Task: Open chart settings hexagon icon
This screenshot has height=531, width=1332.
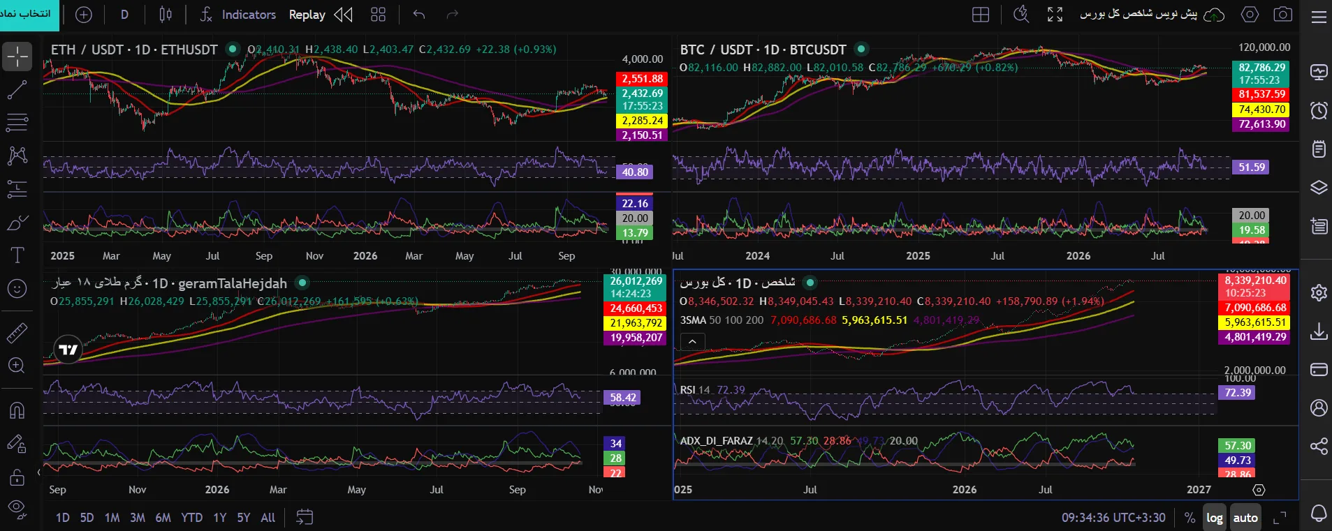Action: 1250,15
